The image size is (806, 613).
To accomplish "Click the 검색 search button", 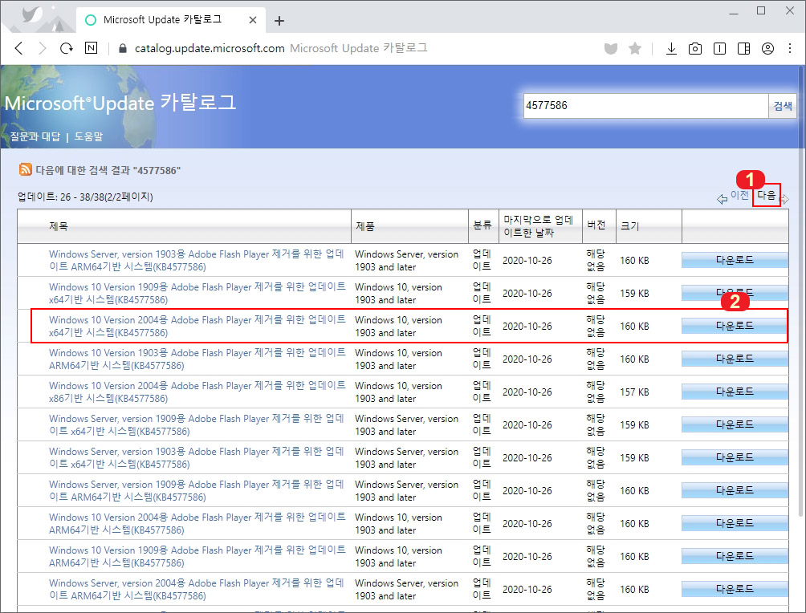I will [783, 106].
